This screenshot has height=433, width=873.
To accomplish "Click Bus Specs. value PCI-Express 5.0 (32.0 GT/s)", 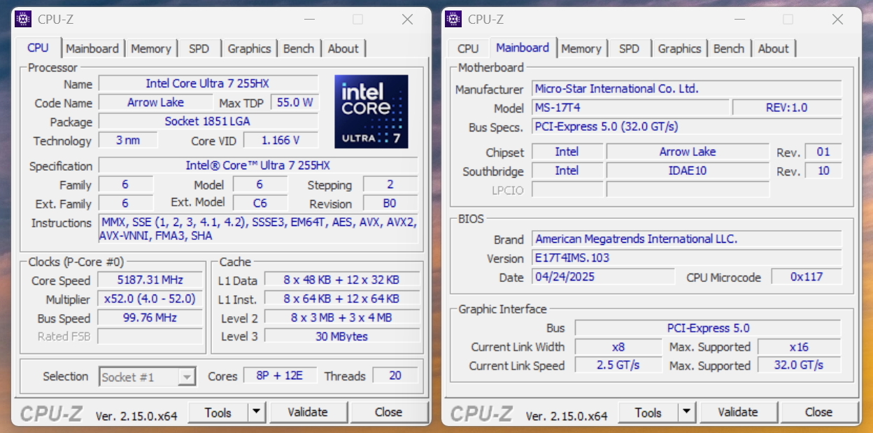I will [x=687, y=127].
